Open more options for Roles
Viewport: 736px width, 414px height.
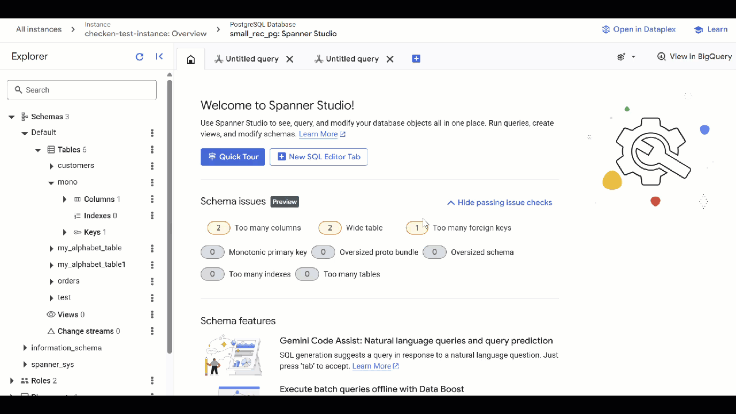click(152, 381)
